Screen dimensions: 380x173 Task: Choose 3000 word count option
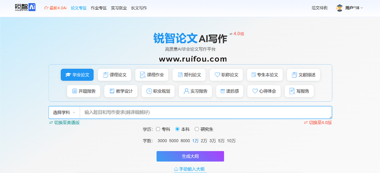(x=162, y=141)
